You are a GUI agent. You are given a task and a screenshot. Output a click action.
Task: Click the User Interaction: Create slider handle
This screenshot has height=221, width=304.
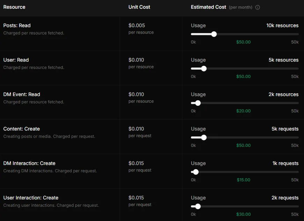tap(198, 206)
